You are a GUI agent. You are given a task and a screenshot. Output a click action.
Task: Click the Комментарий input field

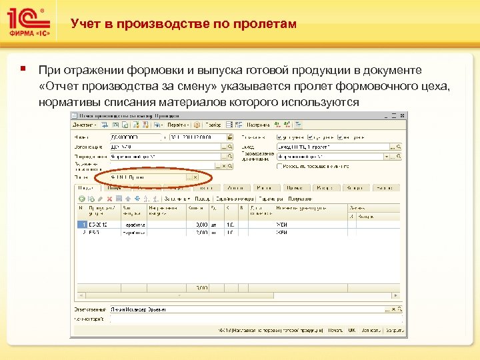coord(256,319)
